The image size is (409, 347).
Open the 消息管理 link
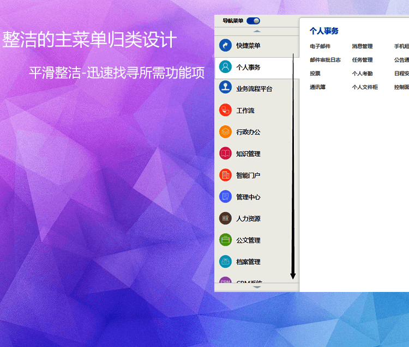click(362, 46)
